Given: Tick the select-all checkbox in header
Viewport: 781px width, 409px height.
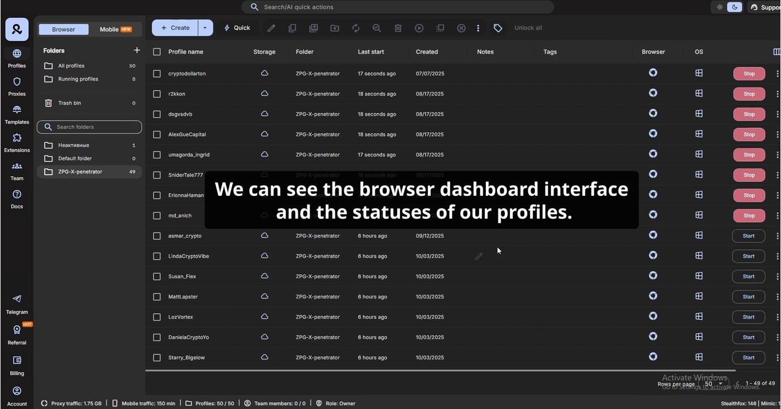Looking at the screenshot, I should [157, 52].
